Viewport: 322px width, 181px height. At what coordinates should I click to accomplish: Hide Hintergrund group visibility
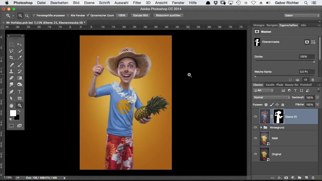tap(255, 127)
